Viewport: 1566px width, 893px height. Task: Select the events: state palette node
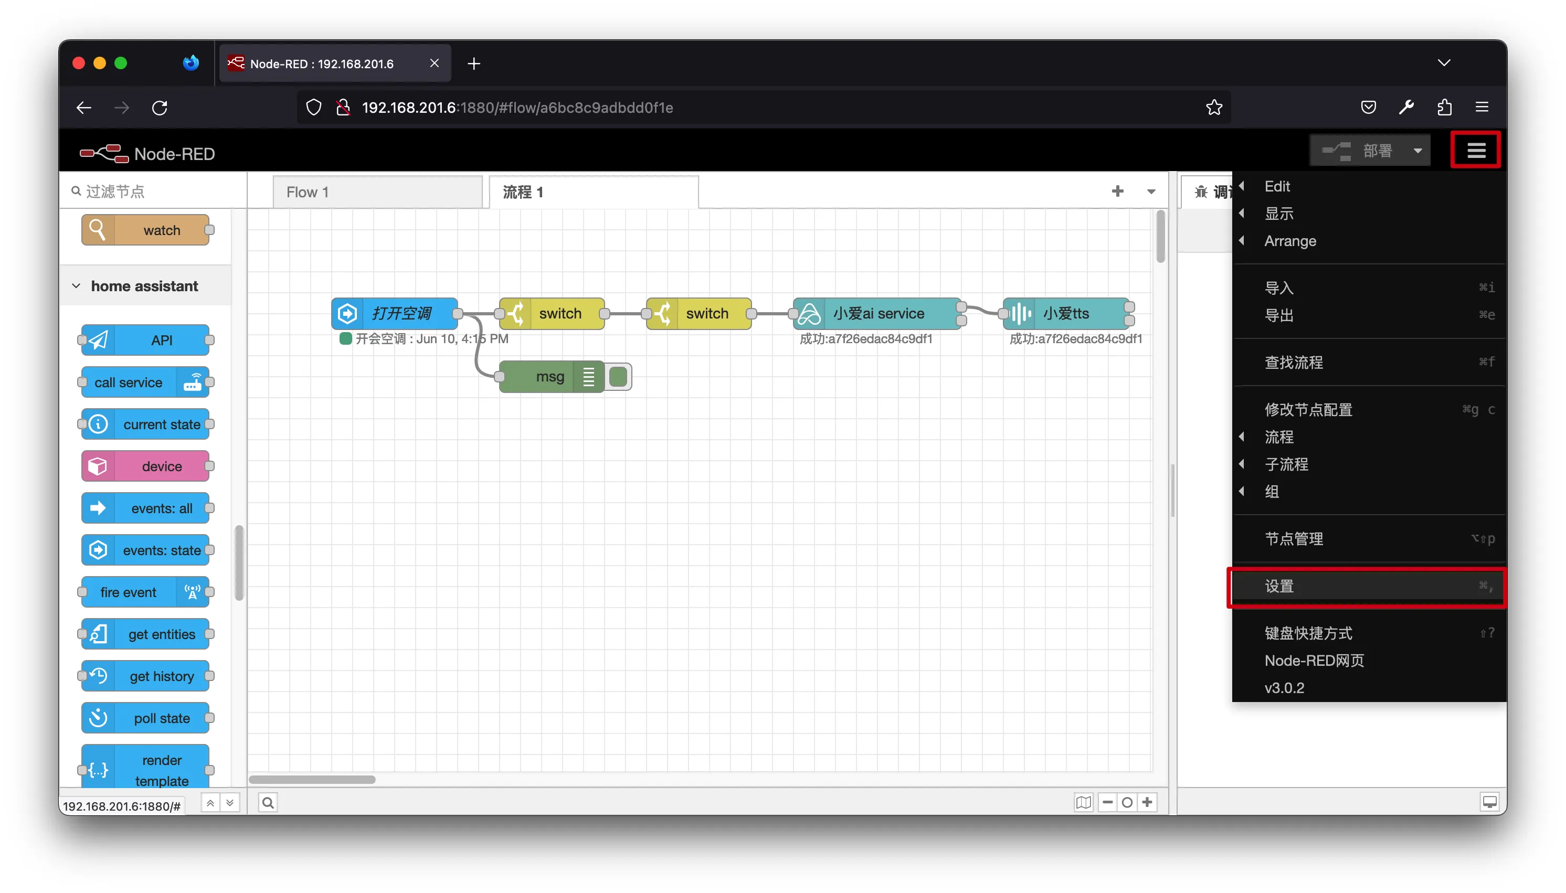pos(145,550)
